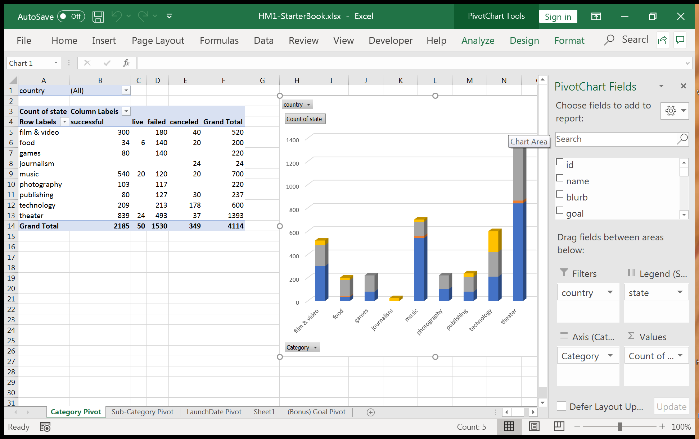Click the zoom slider handle
Image resolution: width=699 pixels, height=439 pixels.
[619, 426]
